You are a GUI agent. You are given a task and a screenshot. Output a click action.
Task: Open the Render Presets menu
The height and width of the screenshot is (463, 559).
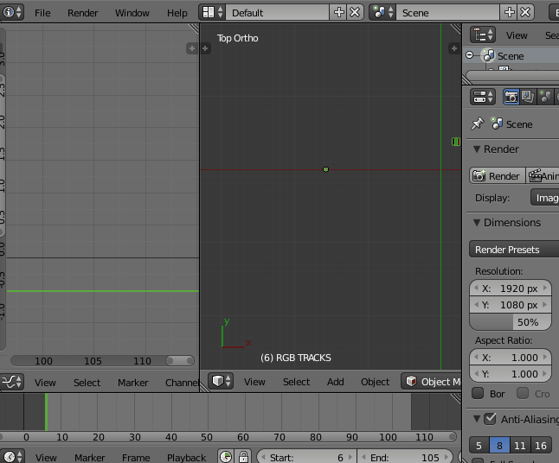click(514, 250)
